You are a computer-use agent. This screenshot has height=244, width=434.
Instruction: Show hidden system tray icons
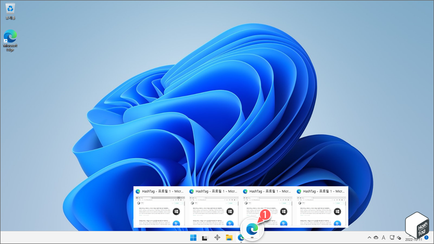pos(369,238)
